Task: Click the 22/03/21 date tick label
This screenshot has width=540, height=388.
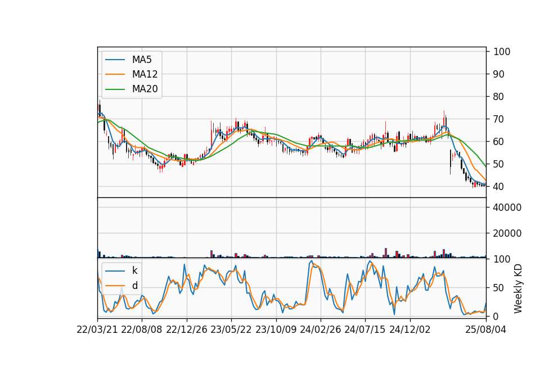Action: 97,330
